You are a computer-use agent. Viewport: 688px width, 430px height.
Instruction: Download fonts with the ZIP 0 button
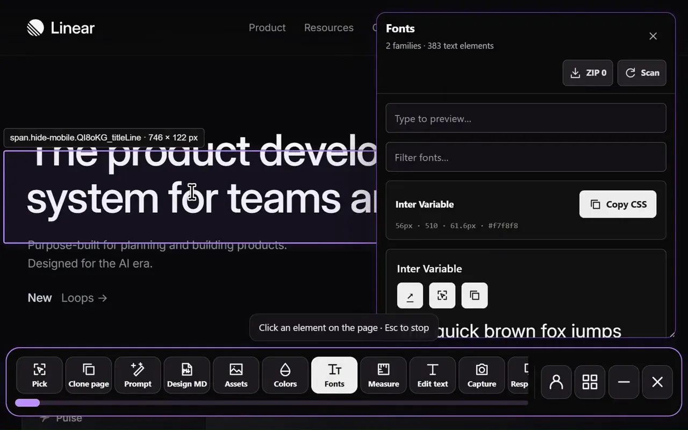[587, 73]
